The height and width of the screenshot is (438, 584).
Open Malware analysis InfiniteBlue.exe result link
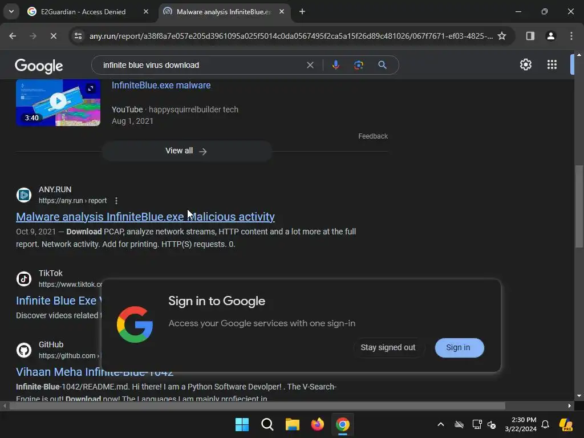pos(145,217)
